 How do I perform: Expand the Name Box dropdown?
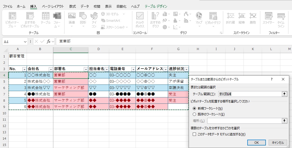pos(25,41)
